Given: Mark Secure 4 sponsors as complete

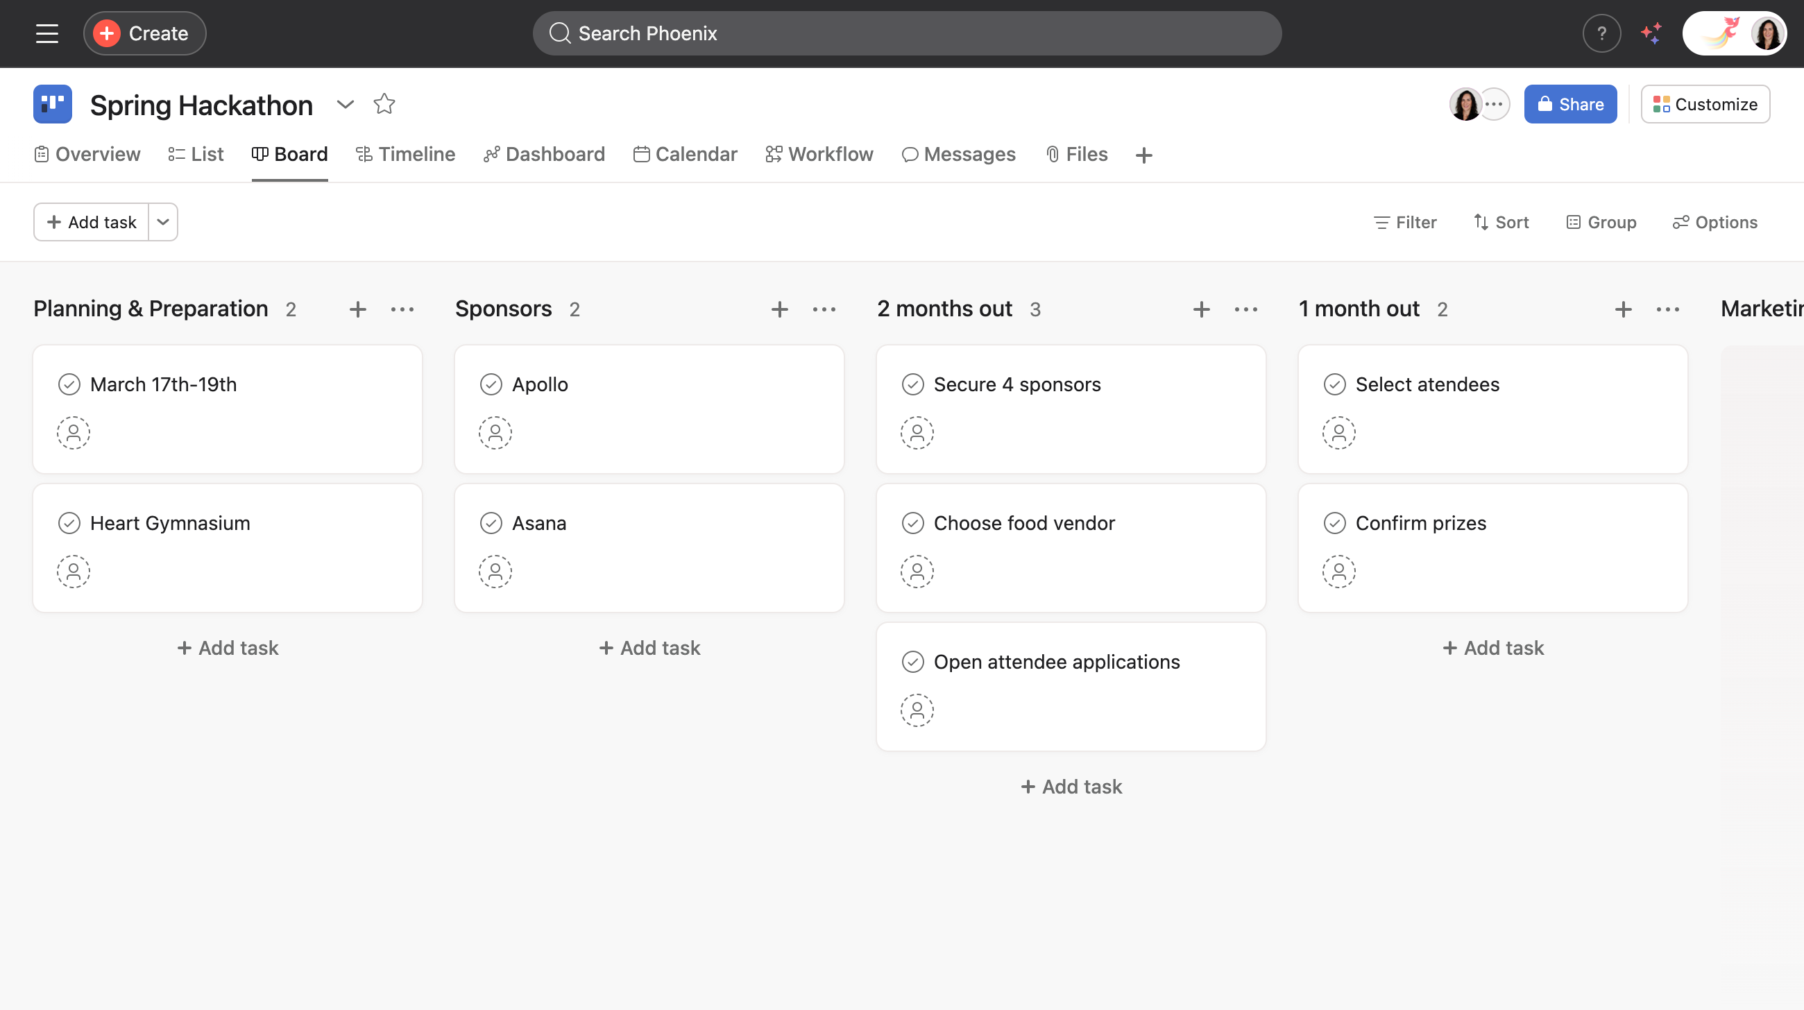Looking at the screenshot, I should 913,384.
